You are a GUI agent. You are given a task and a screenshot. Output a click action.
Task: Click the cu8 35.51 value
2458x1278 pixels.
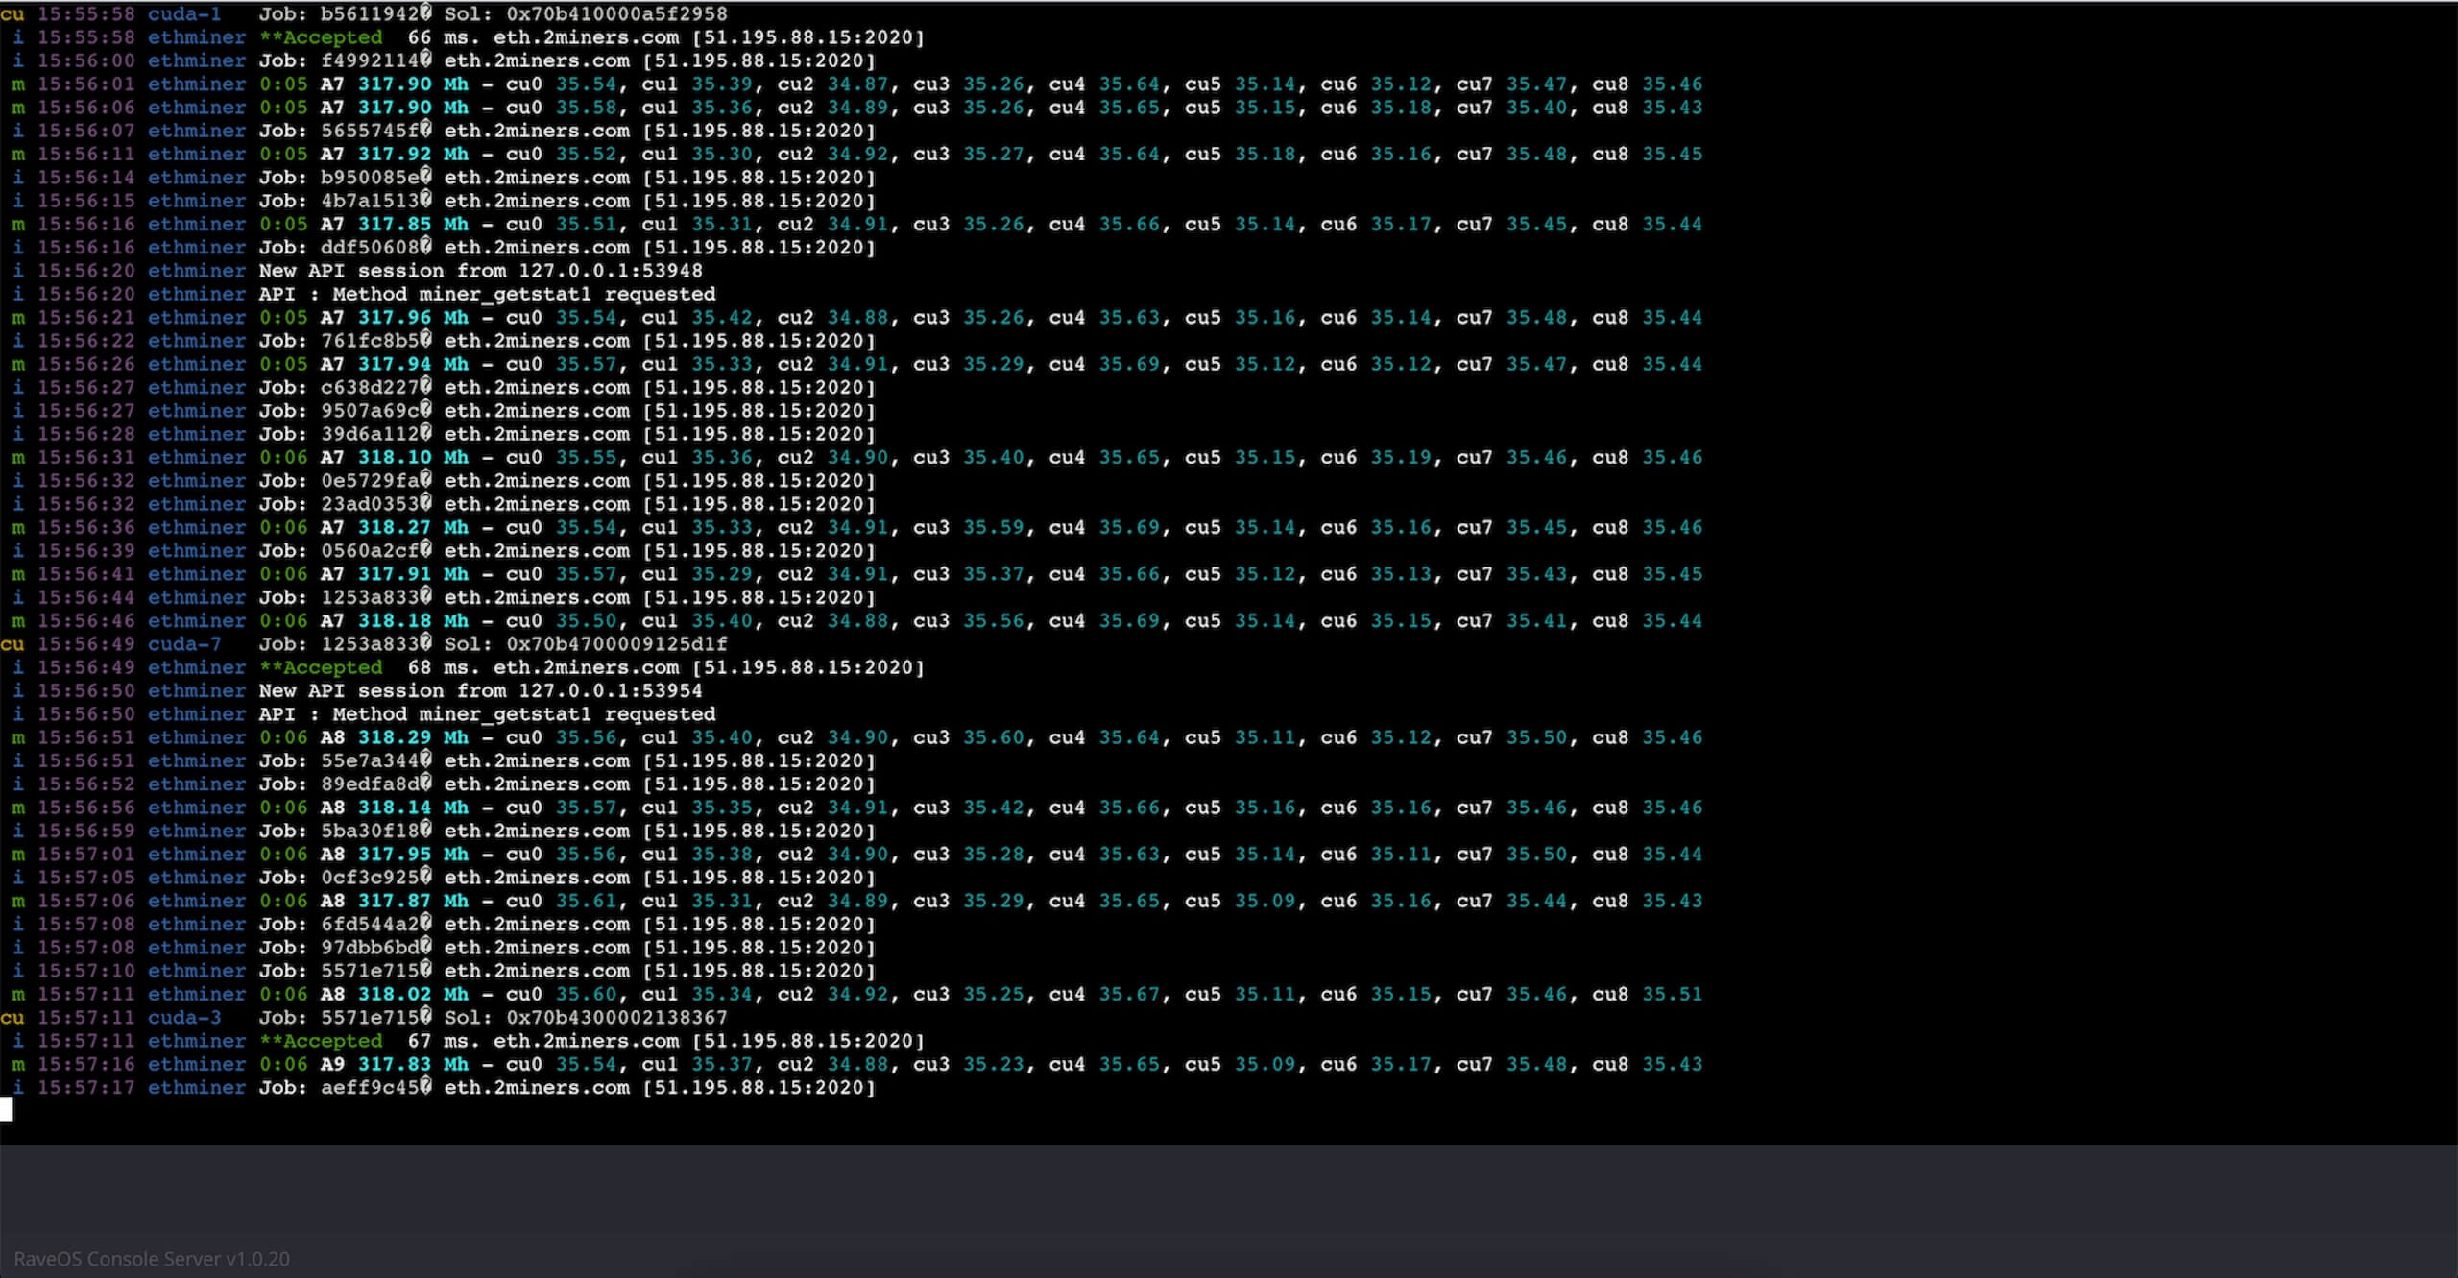tap(1671, 994)
